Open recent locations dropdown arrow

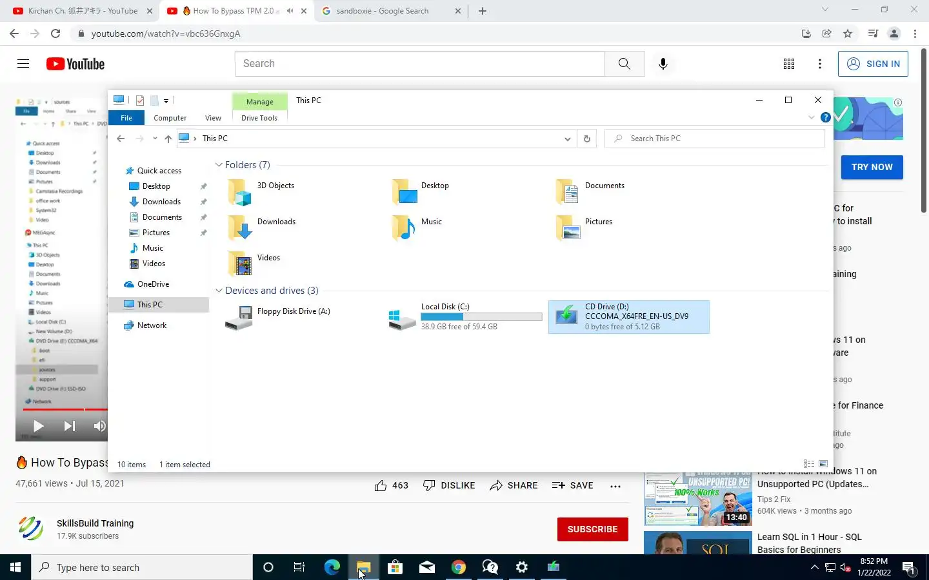[155, 139]
